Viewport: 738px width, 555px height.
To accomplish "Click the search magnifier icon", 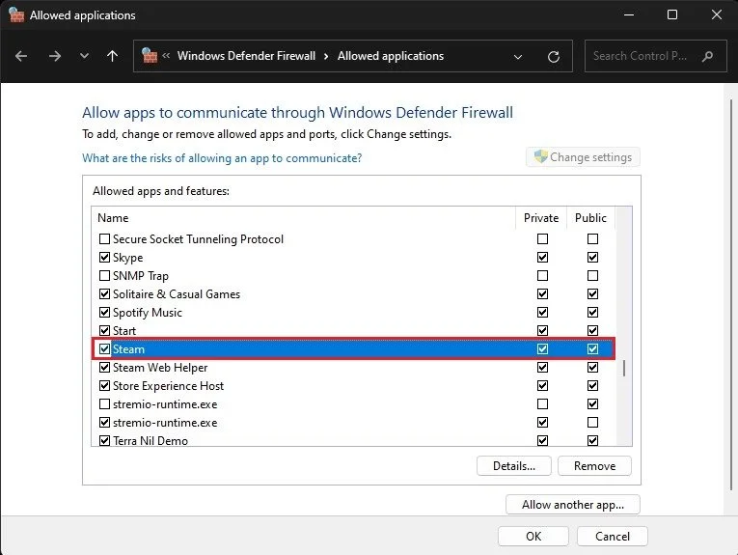I will click(707, 57).
